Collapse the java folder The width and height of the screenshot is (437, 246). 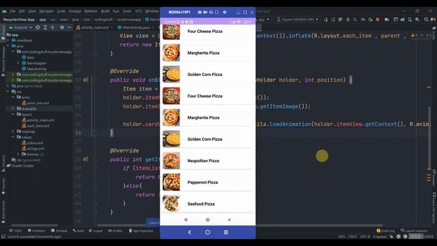(x=8, y=46)
